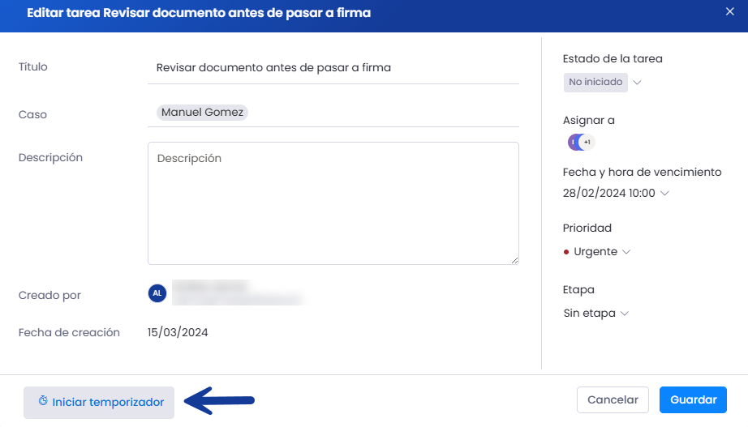This screenshot has width=748, height=427.
Task: Start the timer with Iniciar temporizador
Action: (99, 402)
